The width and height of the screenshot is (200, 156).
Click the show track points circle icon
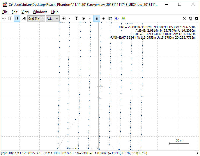(x=83, y=18)
